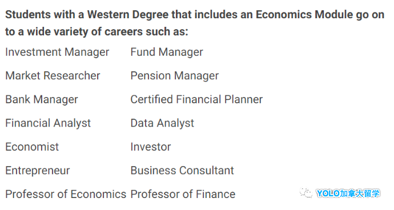Select the Financial Analyst entry
The image size is (394, 210).
pyautogui.click(x=48, y=123)
